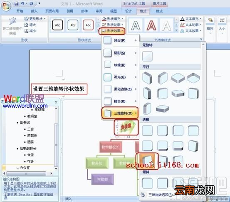Image resolution: width=230 pixels, height=202 pixels.
Task: Switch to the 引用 tab
Action: (70, 11)
